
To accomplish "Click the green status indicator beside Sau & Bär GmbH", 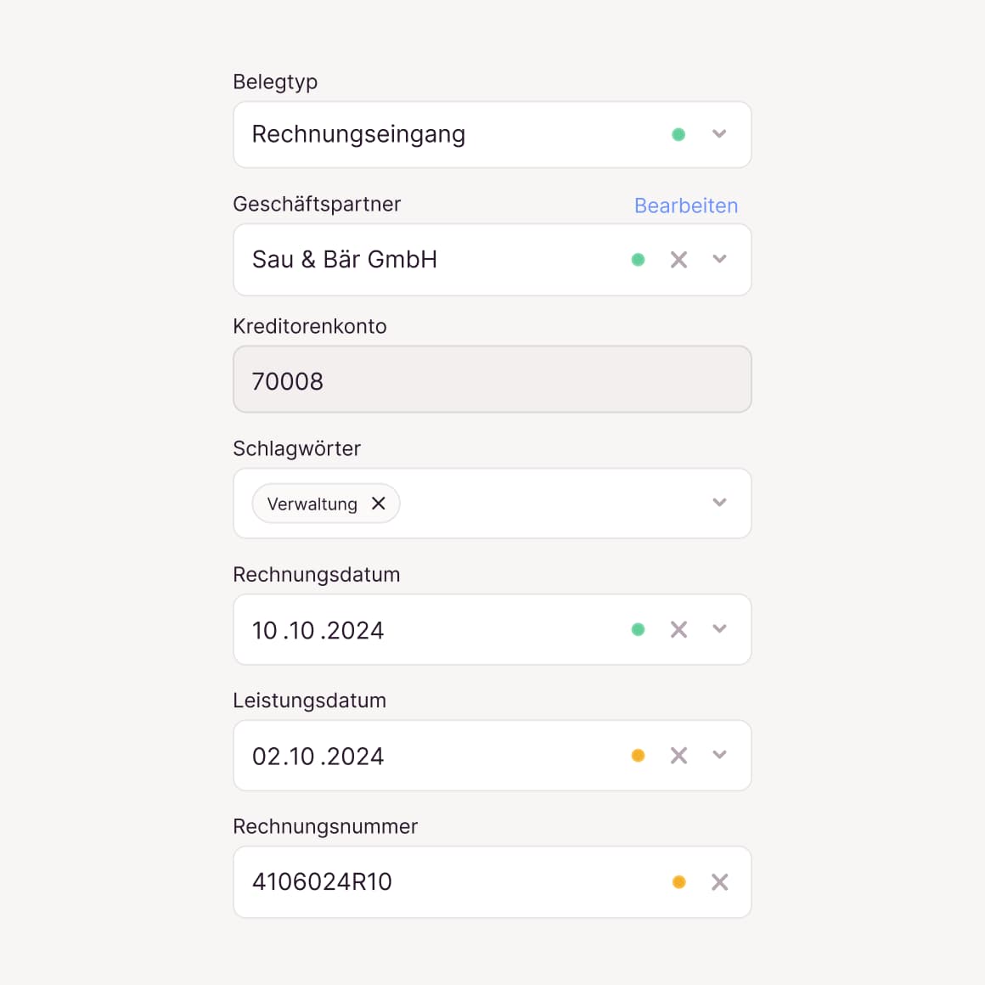I will pos(638,260).
